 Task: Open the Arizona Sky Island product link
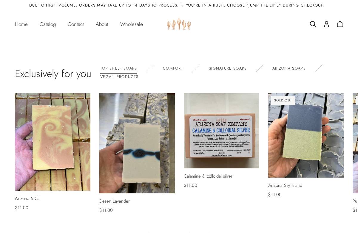pyautogui.click(x=285, y=185)
